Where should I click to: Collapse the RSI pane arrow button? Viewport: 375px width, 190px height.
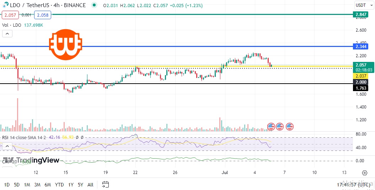(x=7, y=146)
